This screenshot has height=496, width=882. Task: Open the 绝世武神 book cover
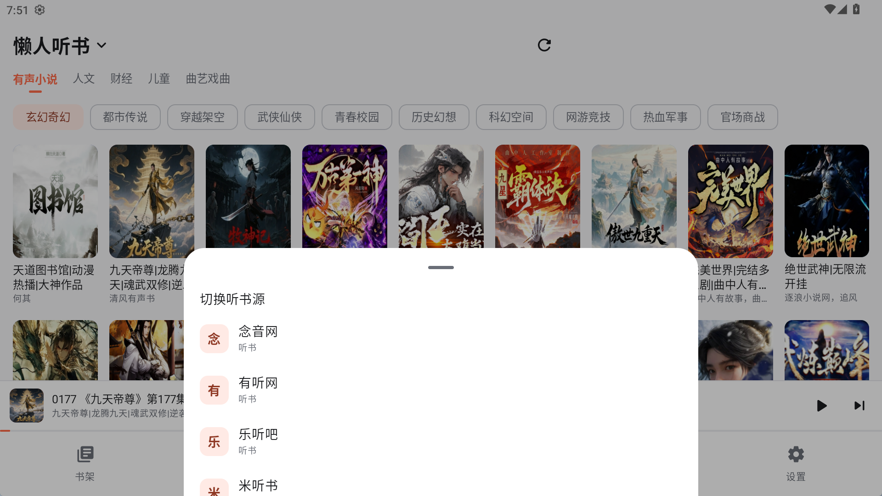click(827, 201)
